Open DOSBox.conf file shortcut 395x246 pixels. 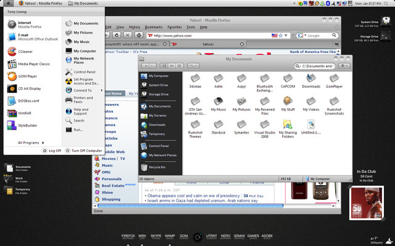pos(23,101)
